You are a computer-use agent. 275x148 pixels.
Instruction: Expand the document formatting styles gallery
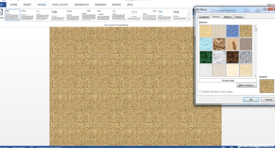(x=189, y=19)
